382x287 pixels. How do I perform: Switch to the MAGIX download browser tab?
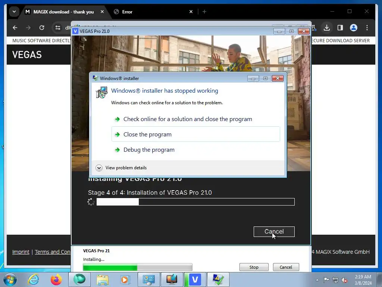63,12
